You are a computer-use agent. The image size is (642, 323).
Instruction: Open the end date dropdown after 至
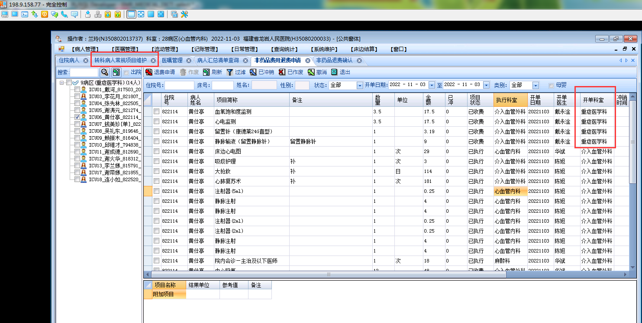click(486, 85)
